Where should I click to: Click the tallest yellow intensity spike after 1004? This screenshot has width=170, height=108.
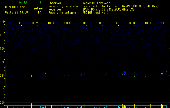(74, 105)
